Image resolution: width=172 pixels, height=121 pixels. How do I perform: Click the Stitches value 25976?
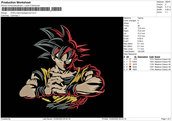tap(168, 2)
